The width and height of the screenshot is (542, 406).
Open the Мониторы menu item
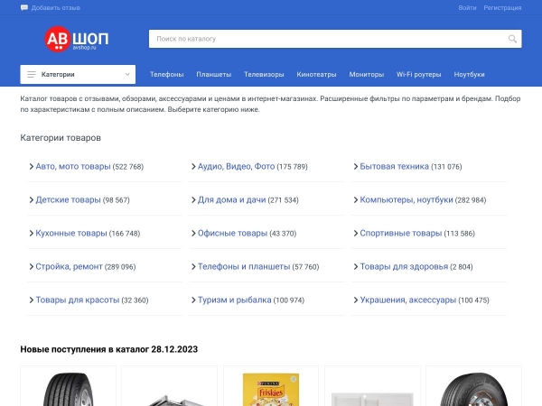pyautogui.click(x=367, y=75)
